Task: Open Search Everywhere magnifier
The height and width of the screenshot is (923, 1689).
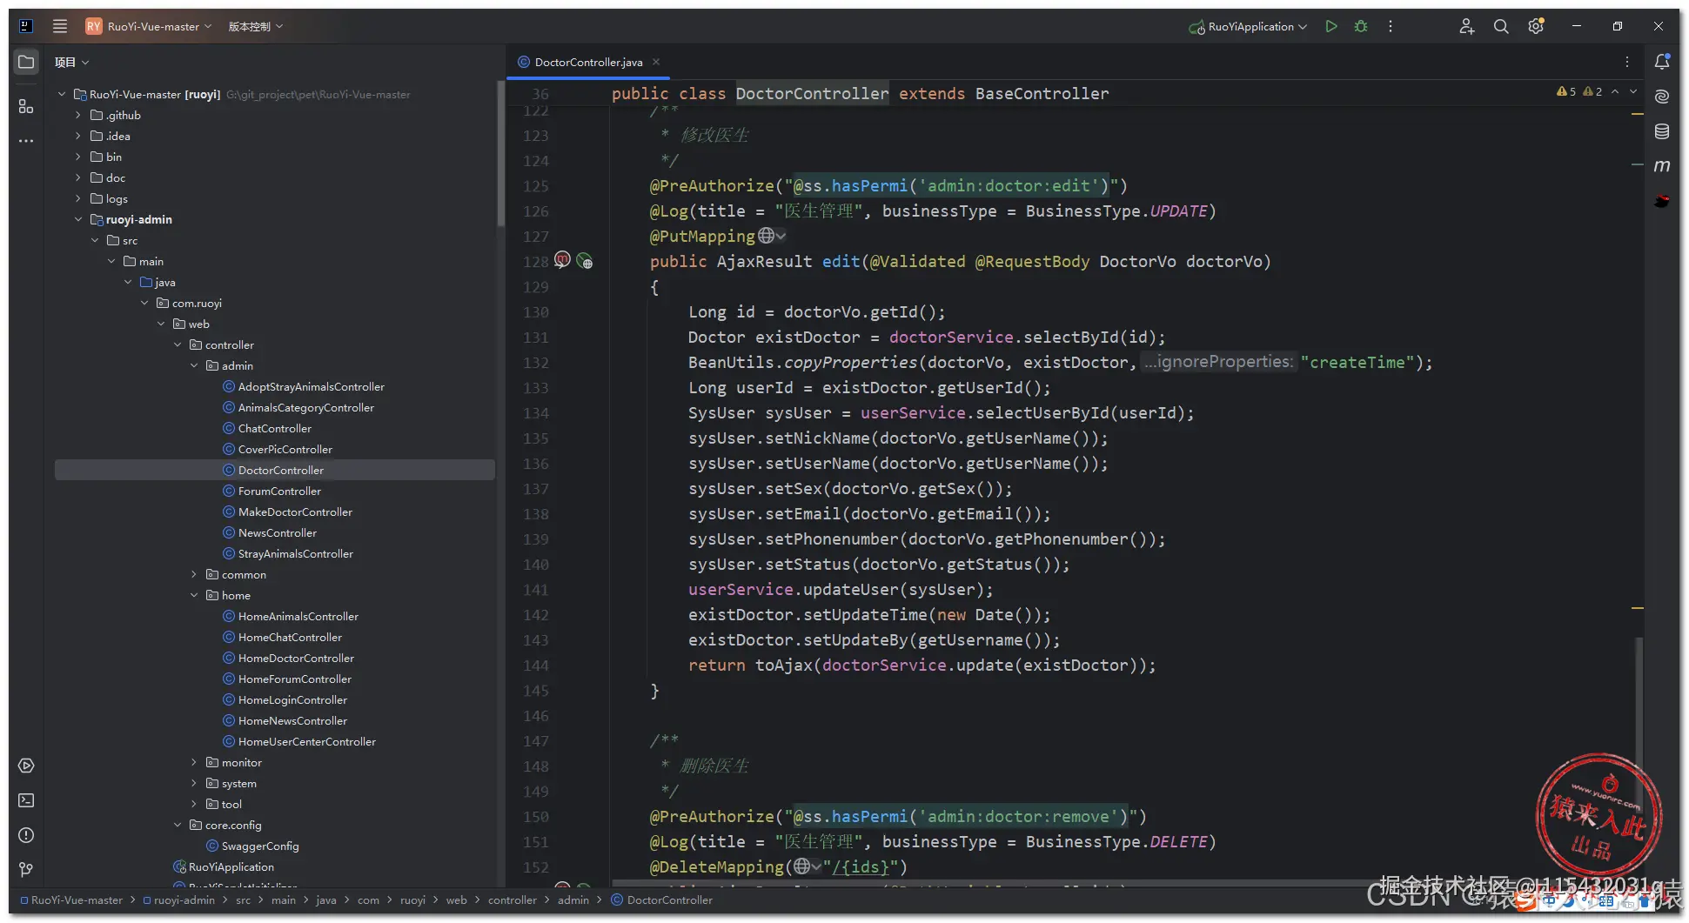Action: tap(1501, 26)
